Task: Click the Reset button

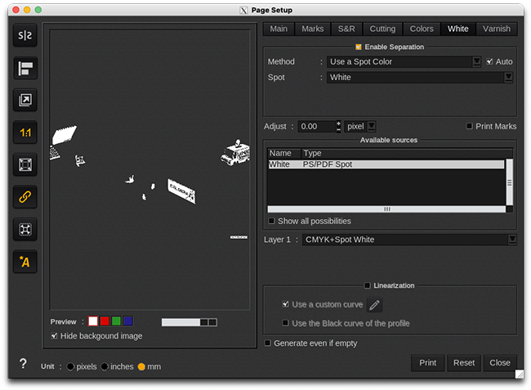Action: (x=464, y=363)
